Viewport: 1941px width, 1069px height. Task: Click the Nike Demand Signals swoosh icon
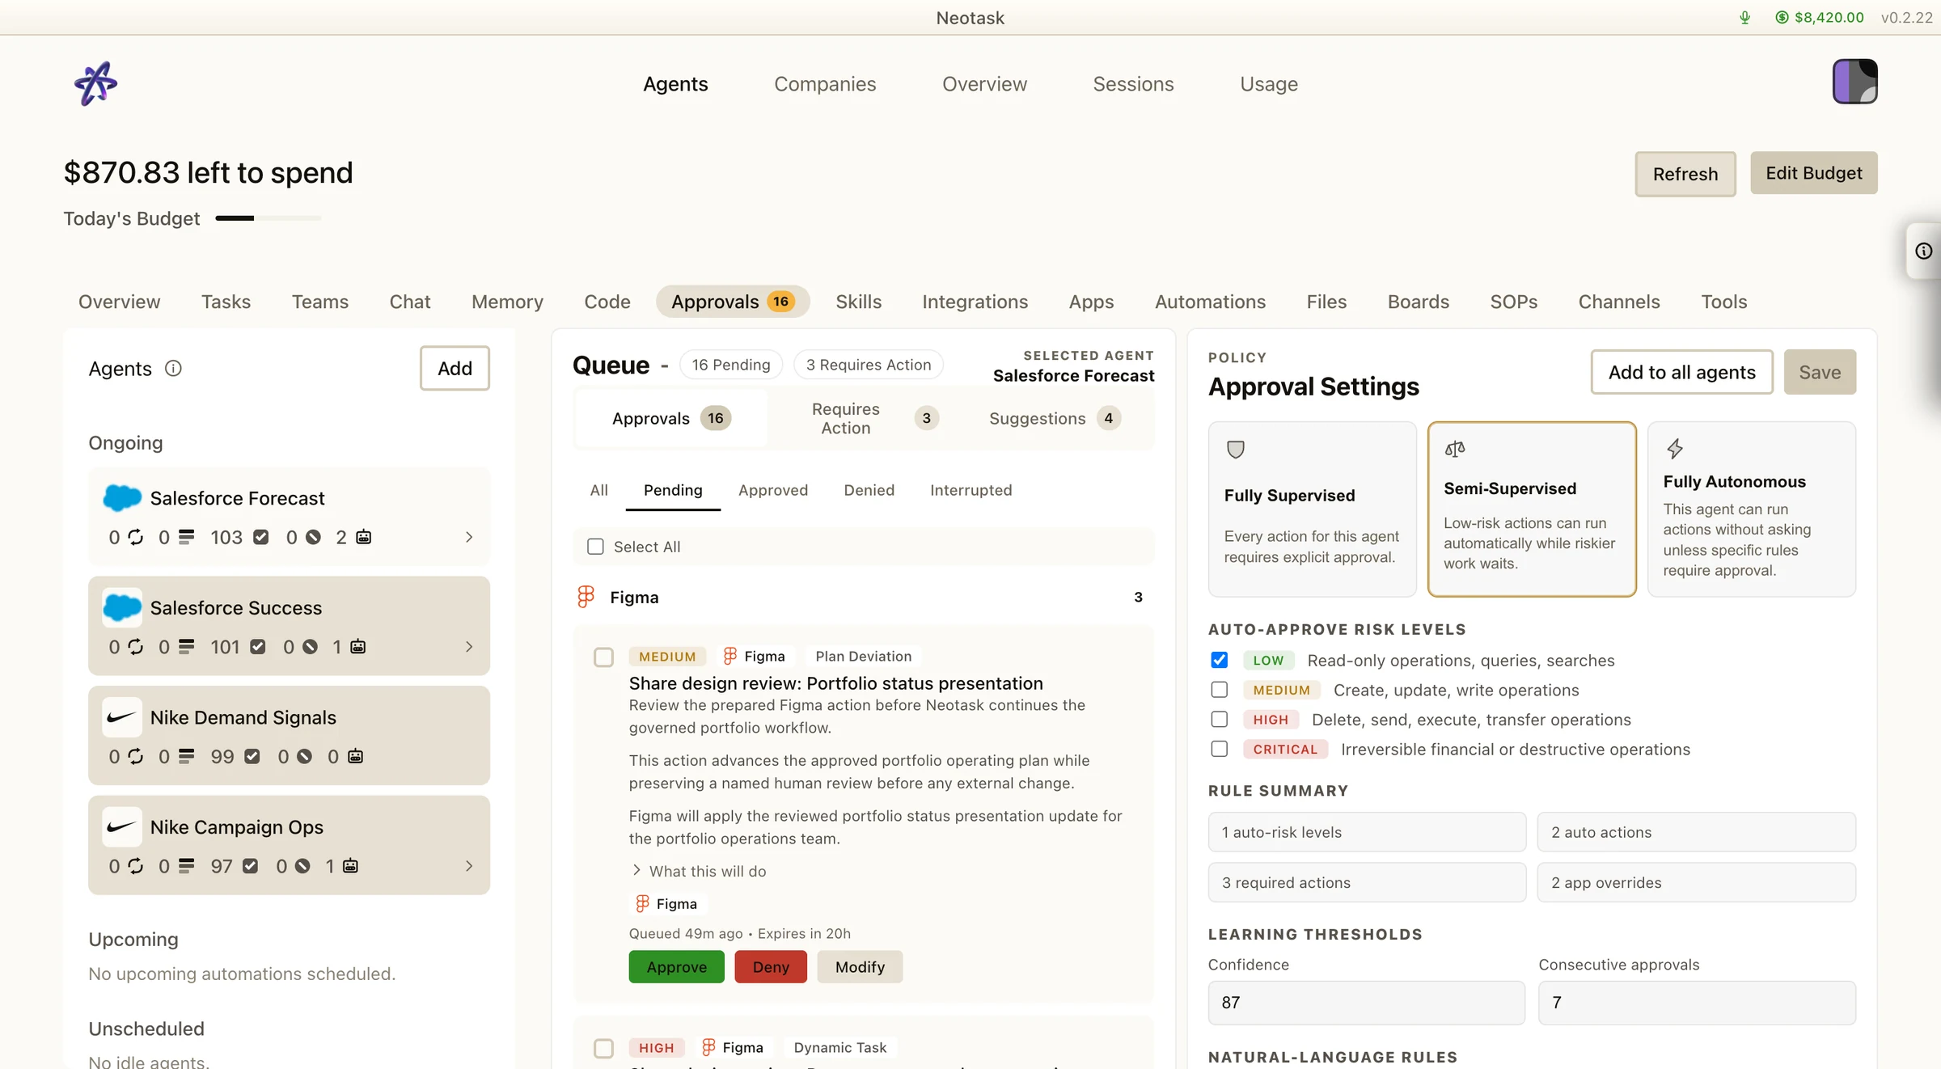coord(122,717)
